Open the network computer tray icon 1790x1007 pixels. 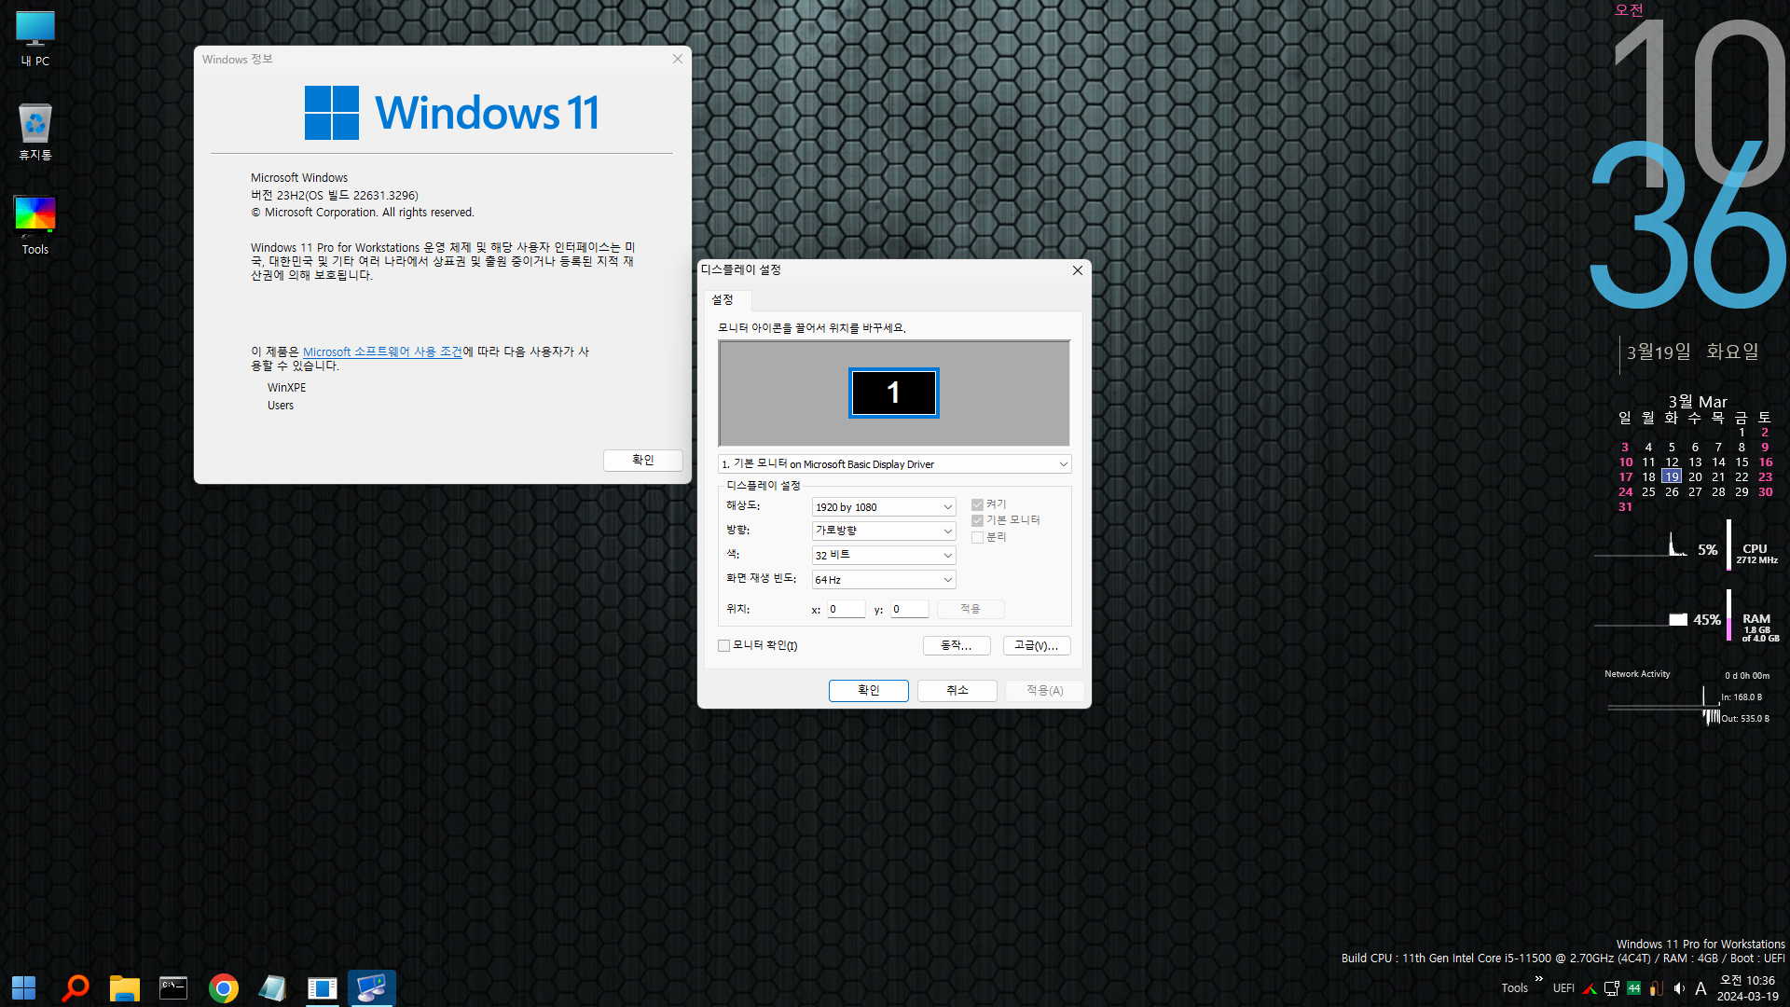point(1612,988)
